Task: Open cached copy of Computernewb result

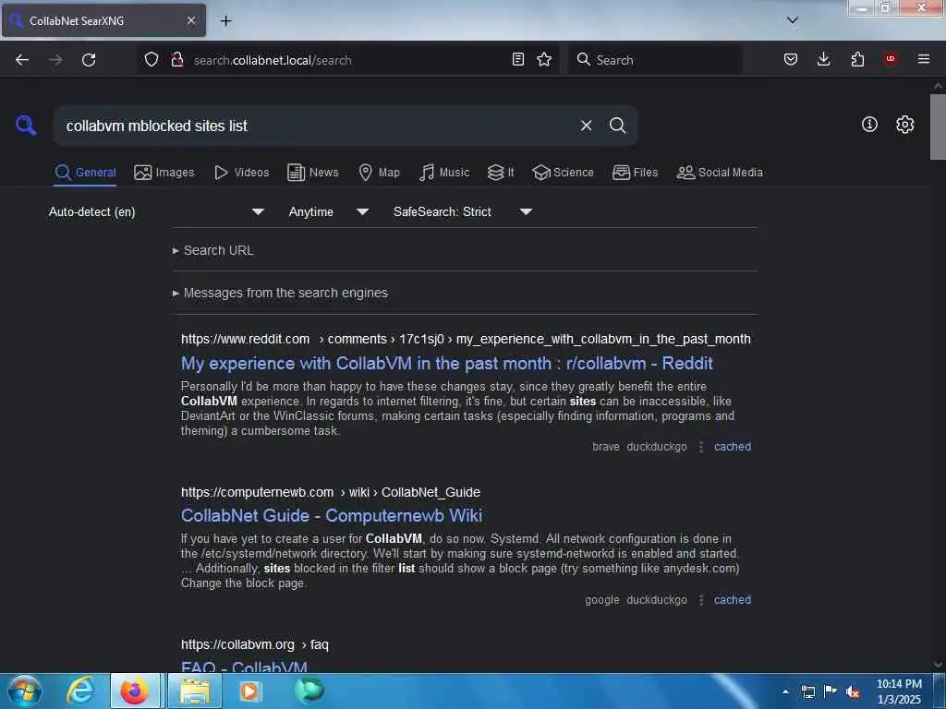Action: point(733,600)
